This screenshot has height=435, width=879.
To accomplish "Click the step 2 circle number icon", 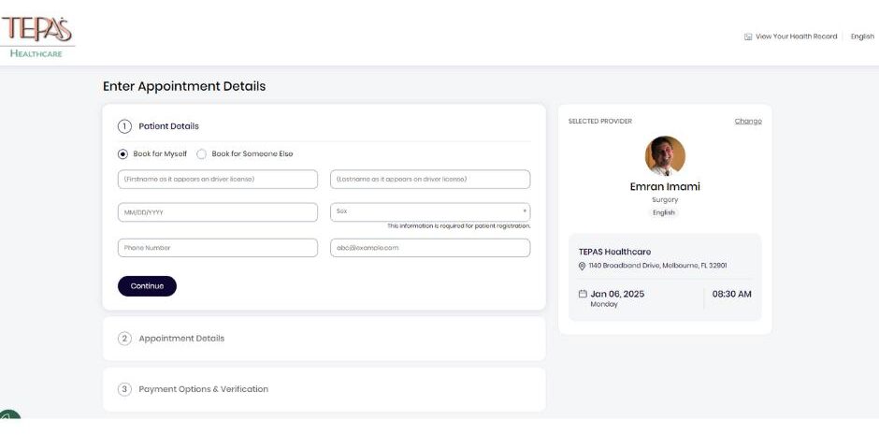I will point(124,339).
